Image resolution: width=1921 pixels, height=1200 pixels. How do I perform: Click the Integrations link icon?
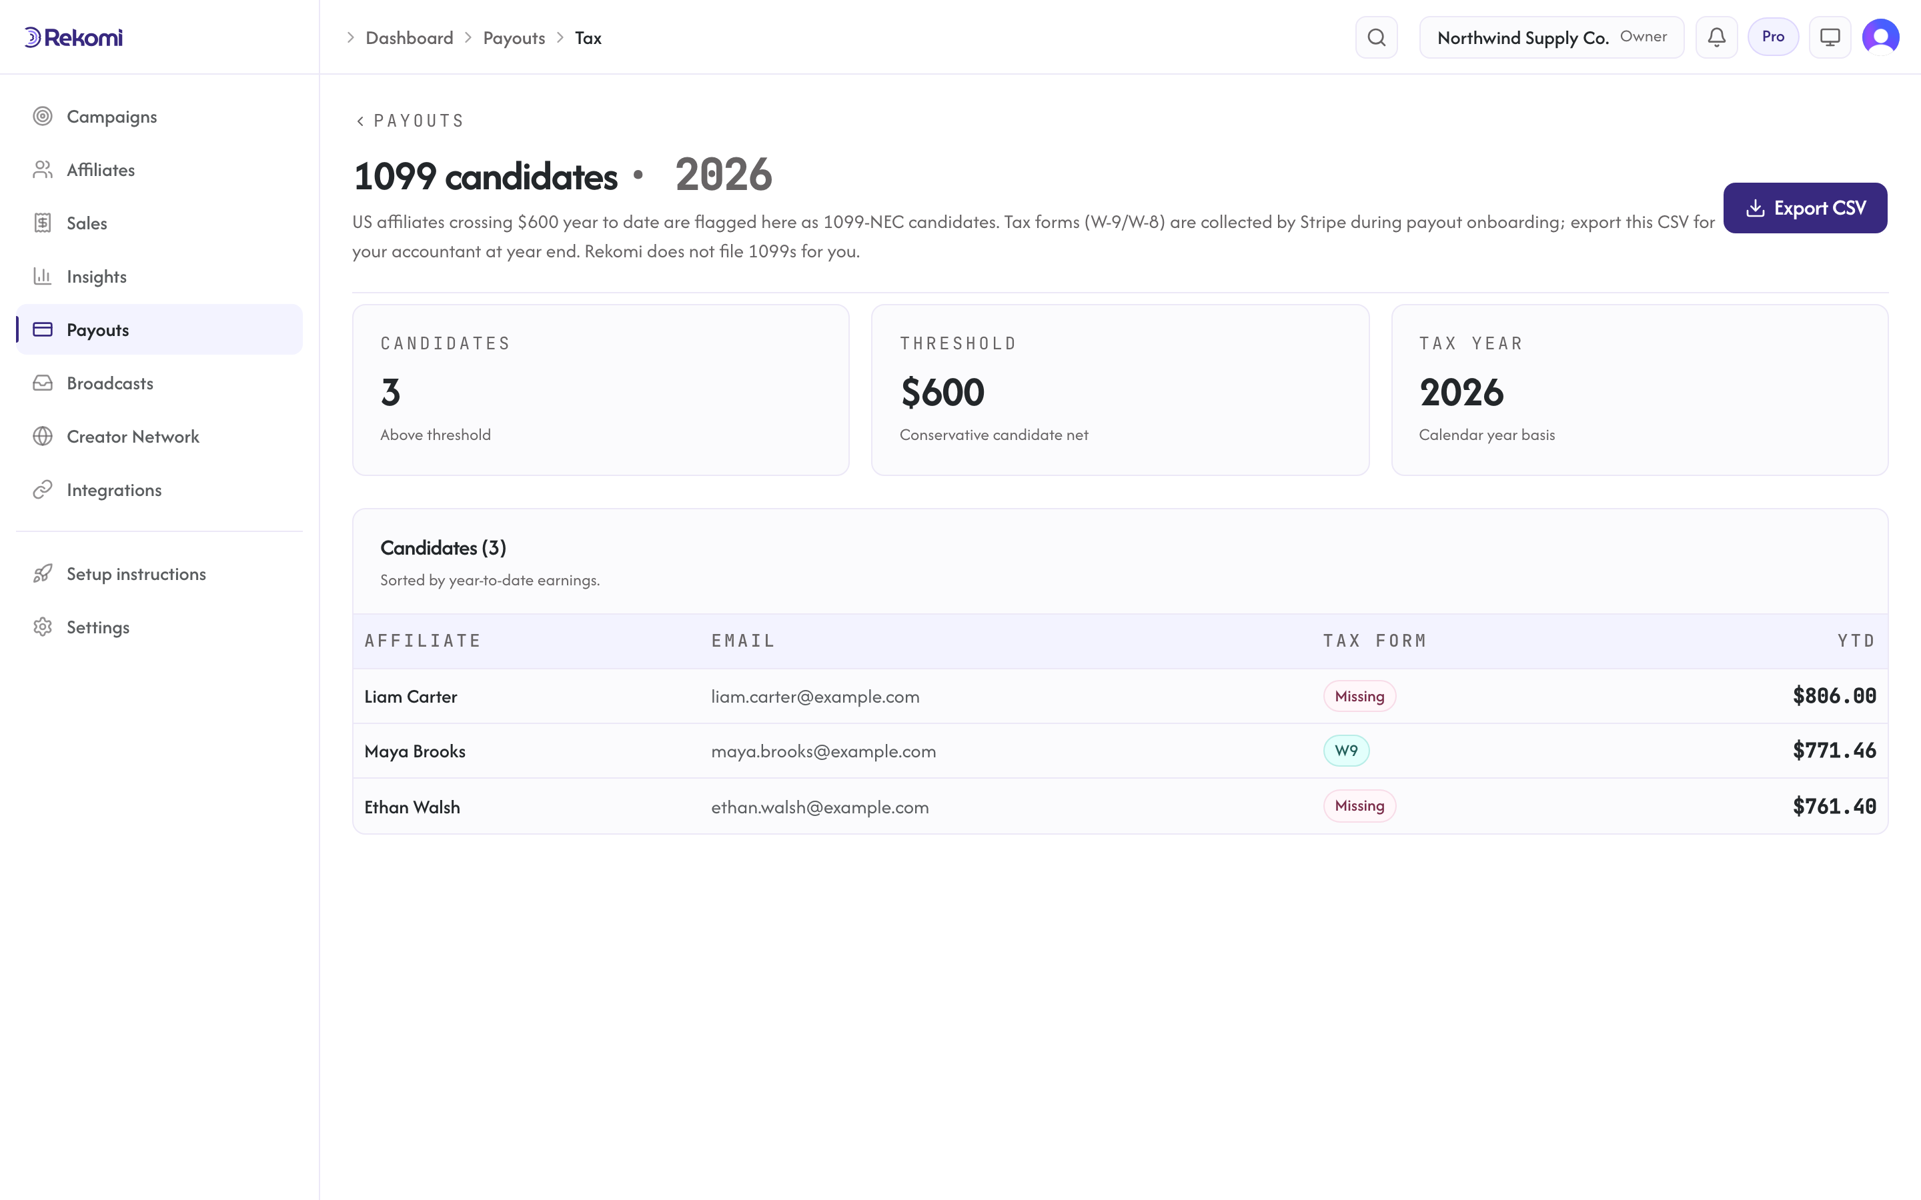point(43,490)
